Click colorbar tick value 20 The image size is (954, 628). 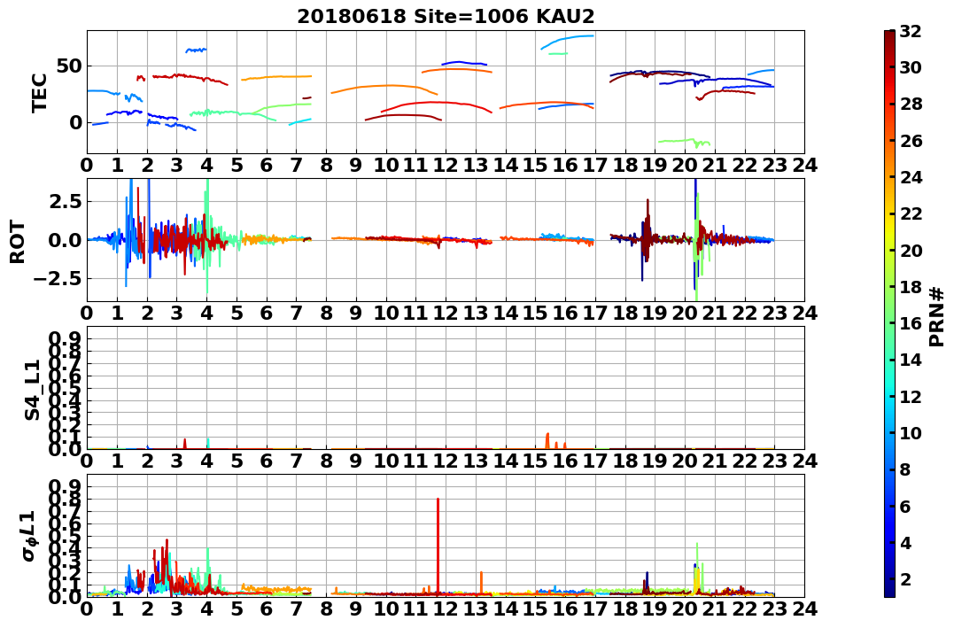coord(910,250)
